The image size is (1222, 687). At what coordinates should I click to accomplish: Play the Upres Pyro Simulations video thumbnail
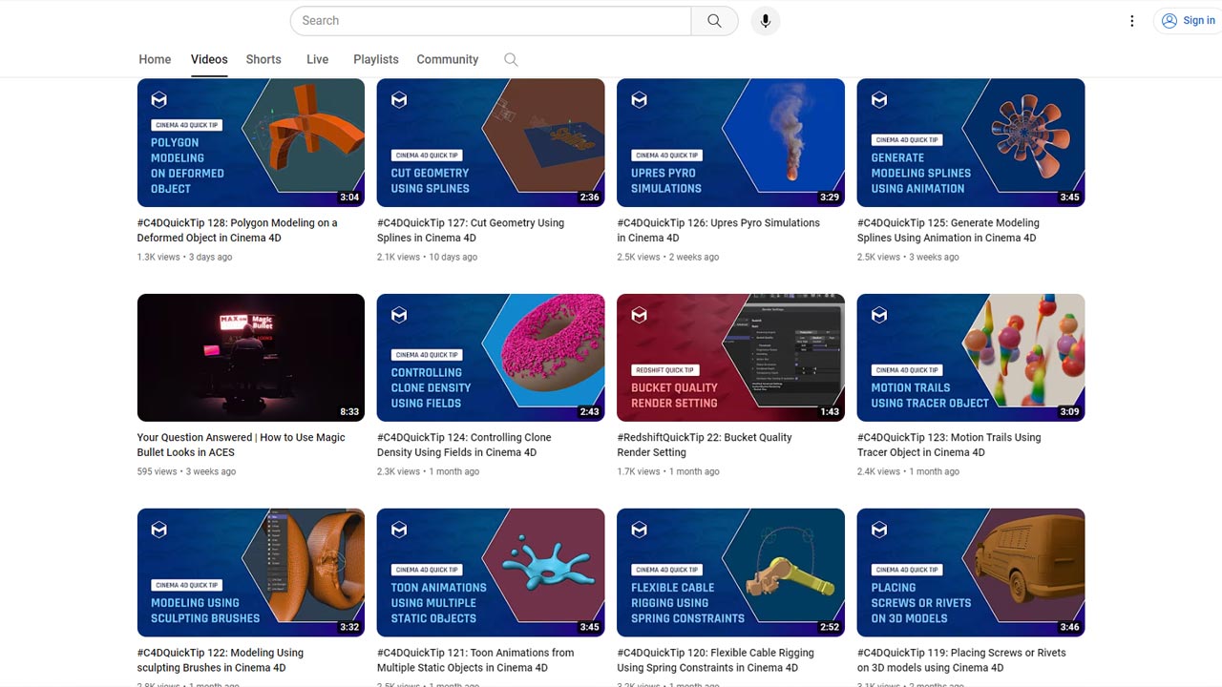tap(730, 142)
